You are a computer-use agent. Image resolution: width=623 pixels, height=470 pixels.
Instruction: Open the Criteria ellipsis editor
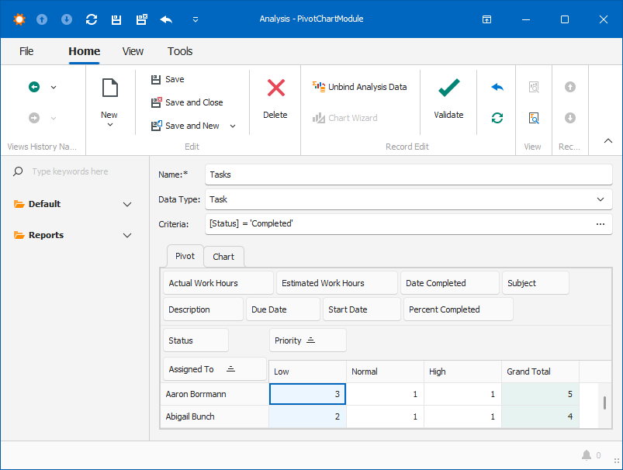click(x=599, y=224)
